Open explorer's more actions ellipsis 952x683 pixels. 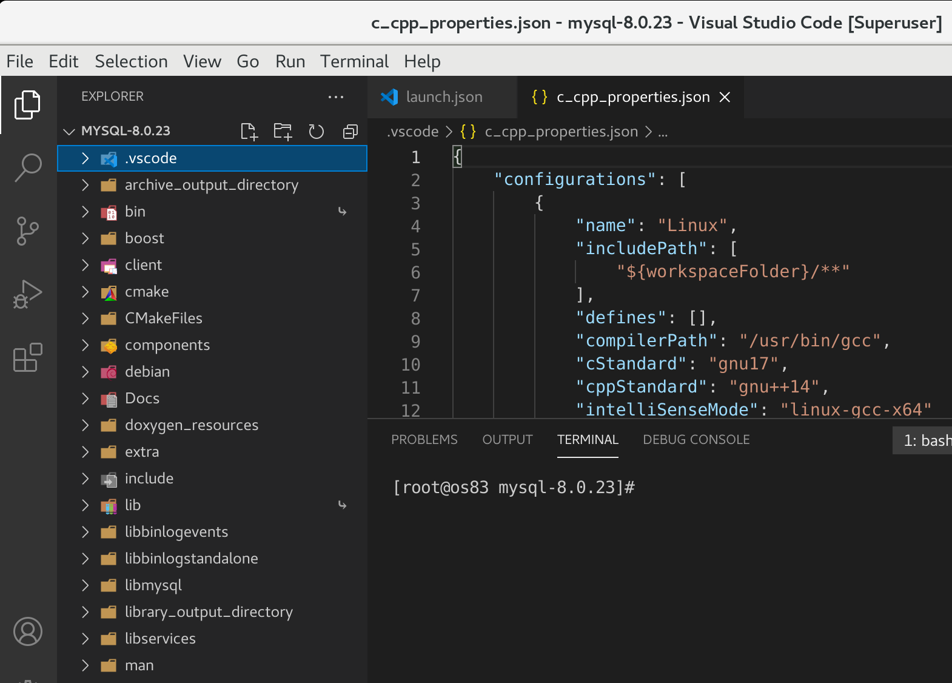336,96
